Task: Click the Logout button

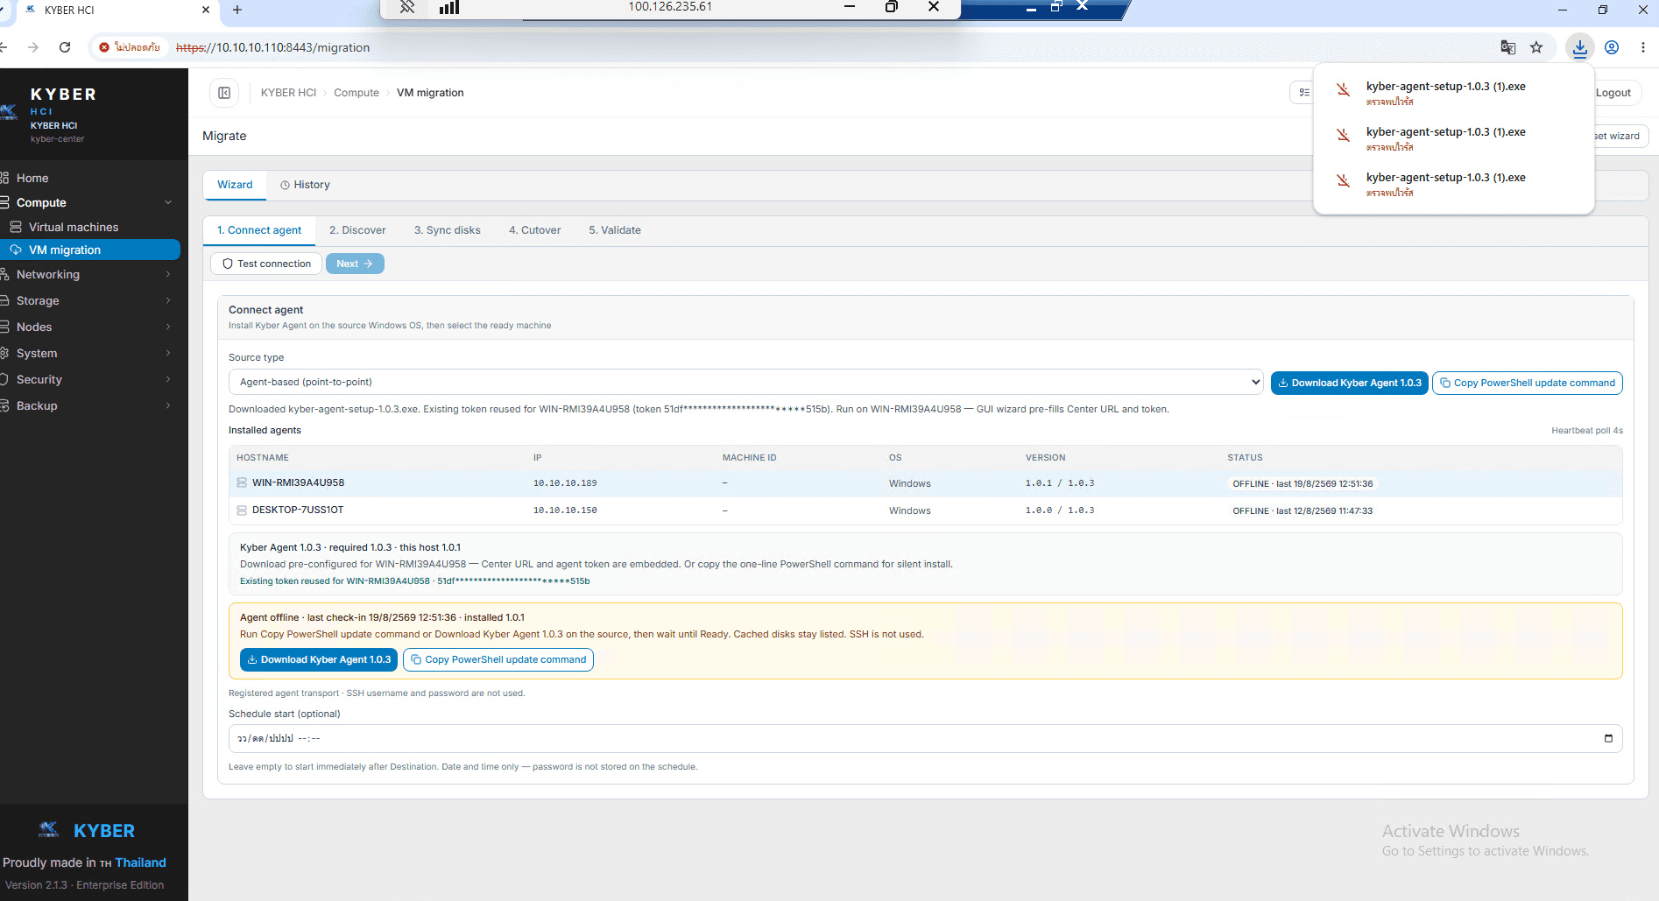Action: (1613, 93)
